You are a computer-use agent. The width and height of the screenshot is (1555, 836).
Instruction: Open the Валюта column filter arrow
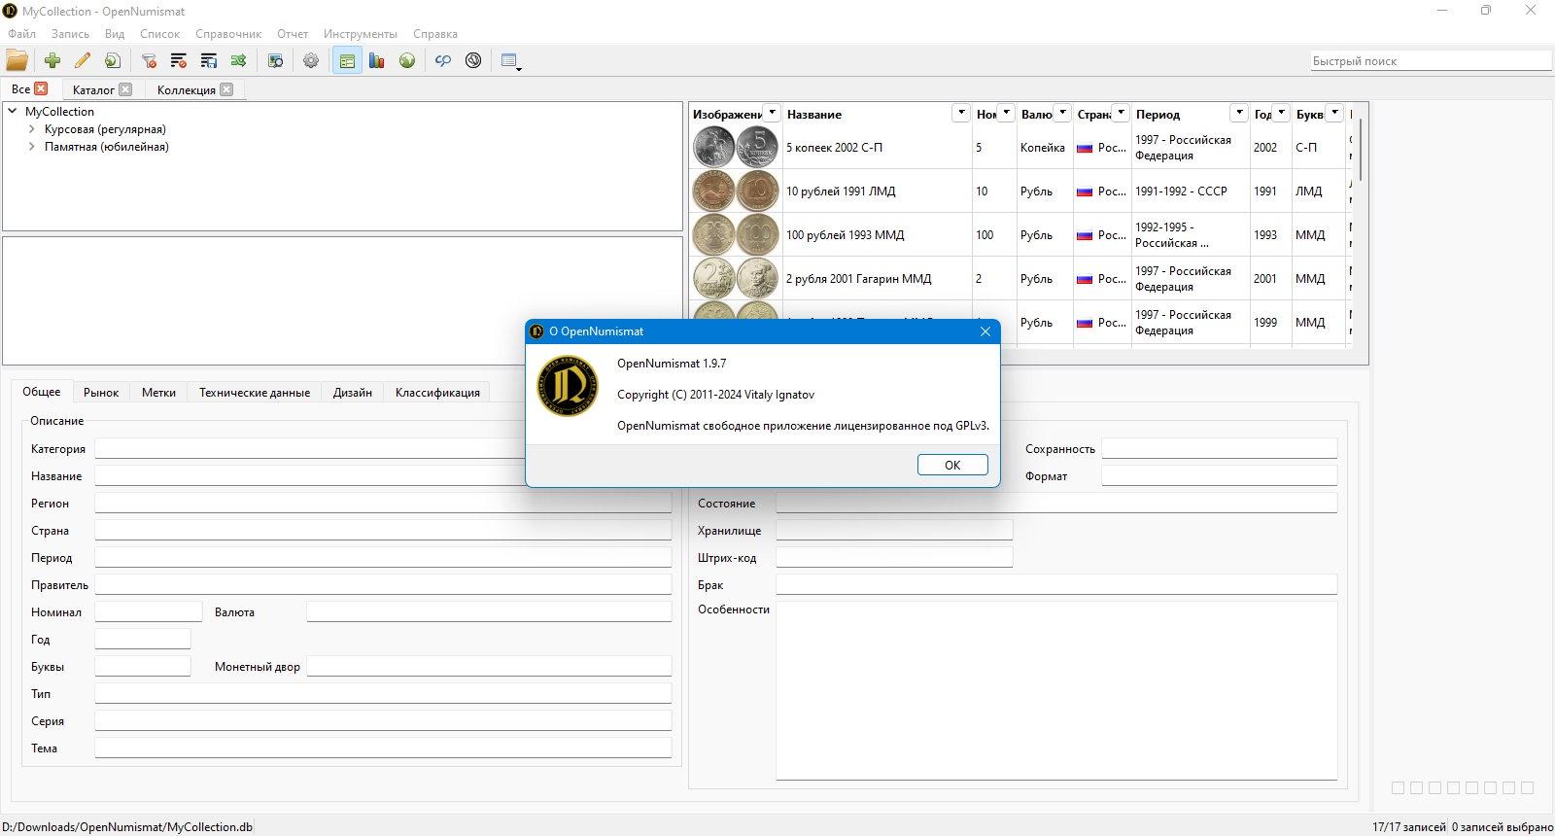1062,113
